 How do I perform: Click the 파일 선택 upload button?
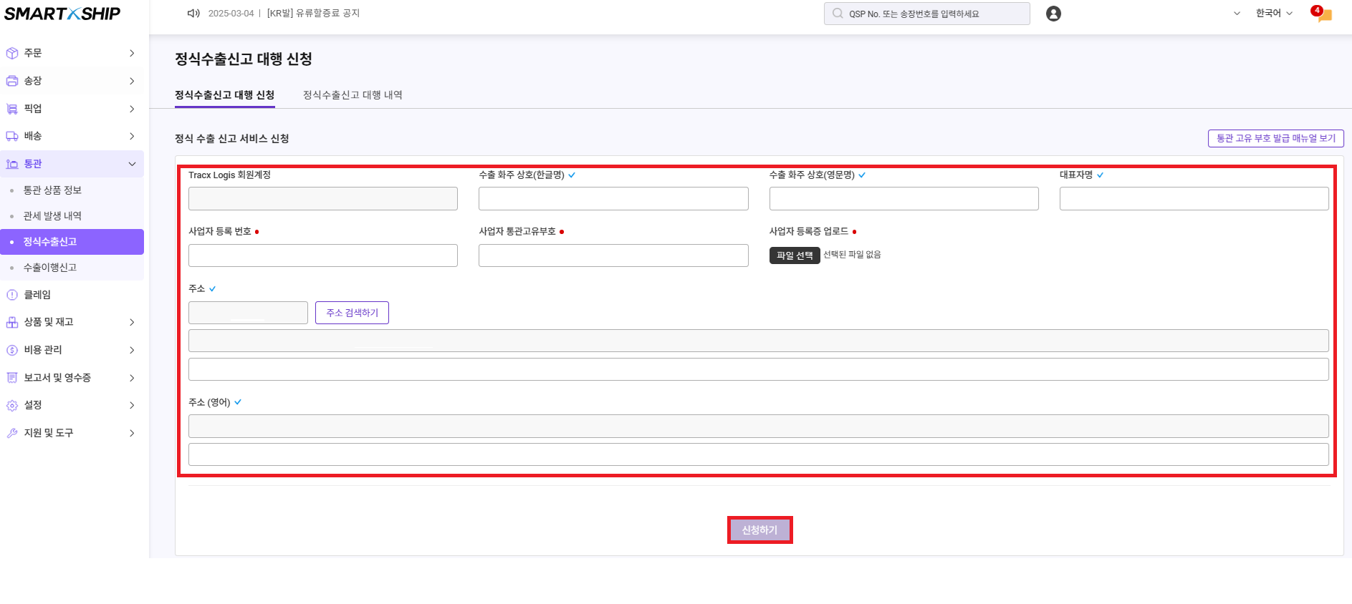coord(795,255)
